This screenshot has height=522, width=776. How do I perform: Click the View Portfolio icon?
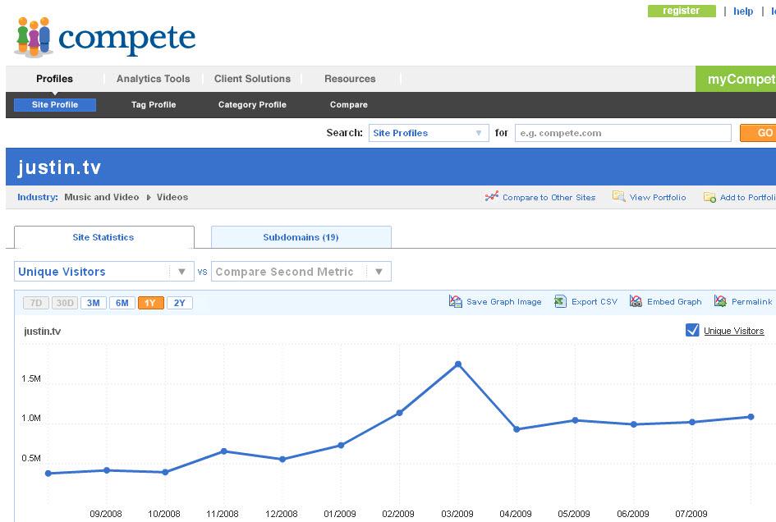pos(619,197)
